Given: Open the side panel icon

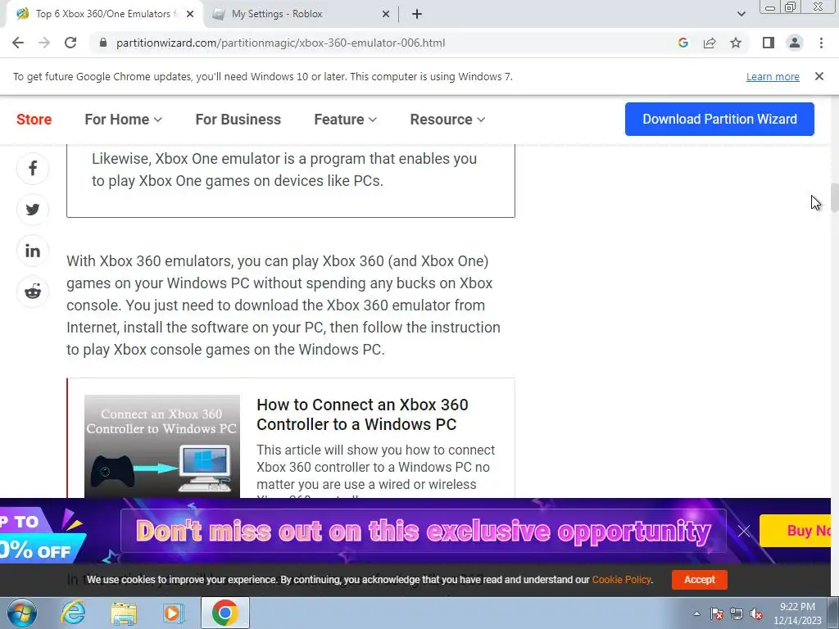Looking at the screenshot, I should (x=769, y=43).
